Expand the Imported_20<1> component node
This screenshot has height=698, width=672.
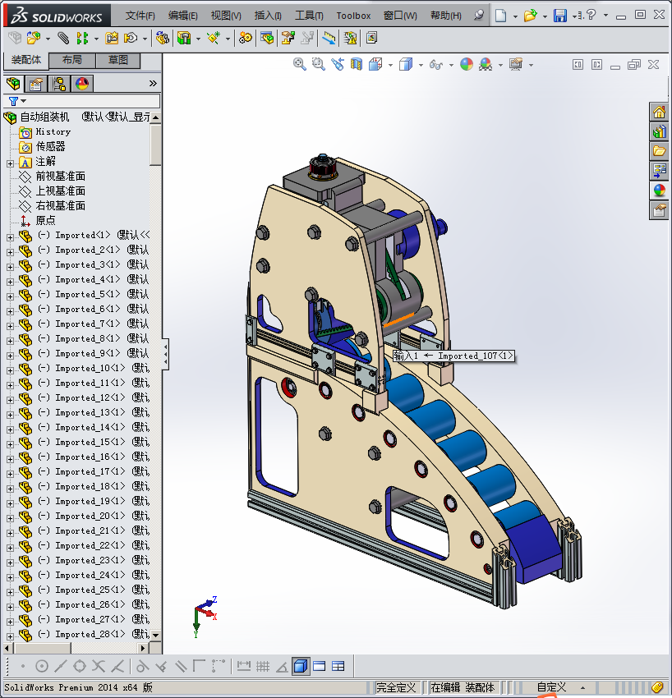tap(10, 518)
